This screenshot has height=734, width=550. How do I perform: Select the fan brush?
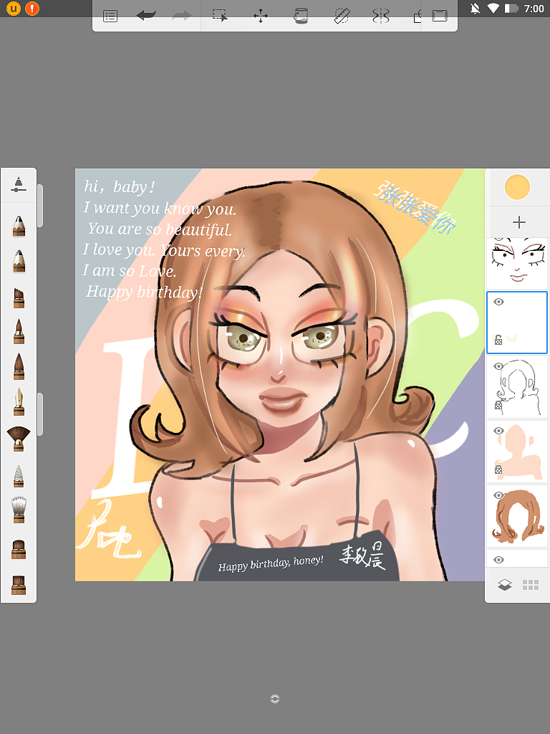19,439
